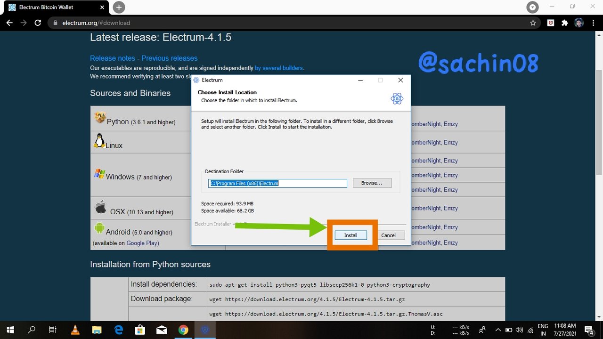Click the Electrum logo in installer header
Image resolution: width=603 pixels, height=339 pixels.
click(397, 98)
